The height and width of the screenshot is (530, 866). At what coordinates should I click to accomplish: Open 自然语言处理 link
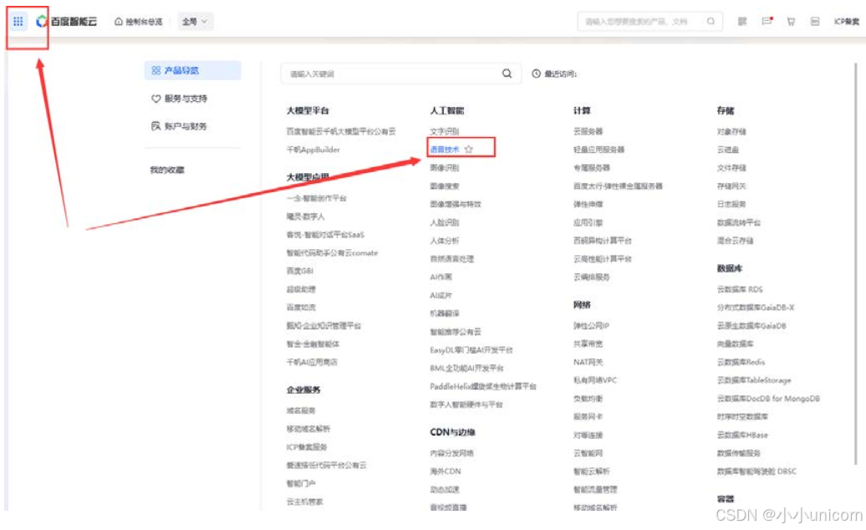[451, 259]
